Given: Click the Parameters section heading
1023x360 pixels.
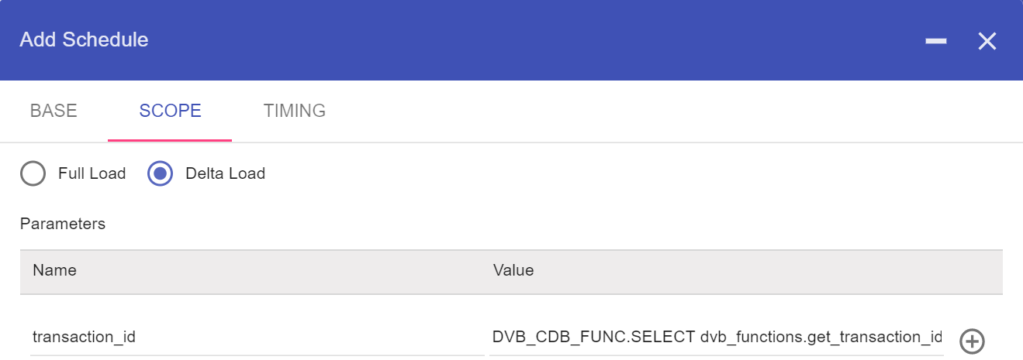Looking at the screenshot, I should [63, 224].
